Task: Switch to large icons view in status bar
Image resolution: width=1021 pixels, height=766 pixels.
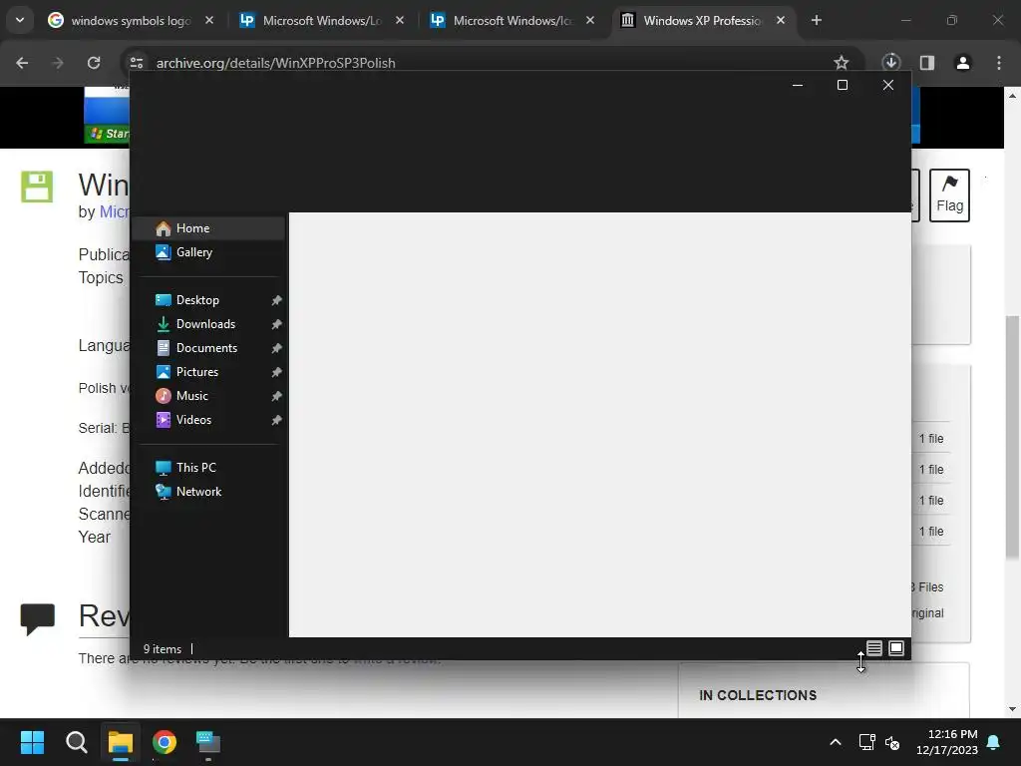Action: click(896, 648)
